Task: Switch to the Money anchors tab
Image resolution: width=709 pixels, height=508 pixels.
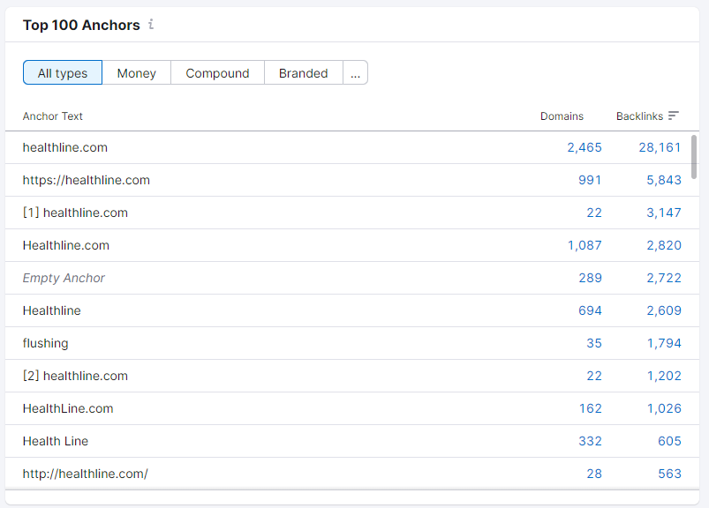Action: pos(137,72)
